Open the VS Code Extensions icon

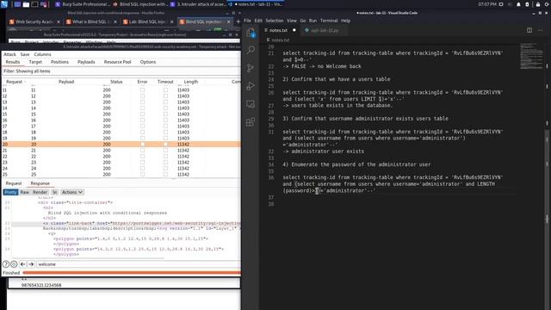pos(251,122)
